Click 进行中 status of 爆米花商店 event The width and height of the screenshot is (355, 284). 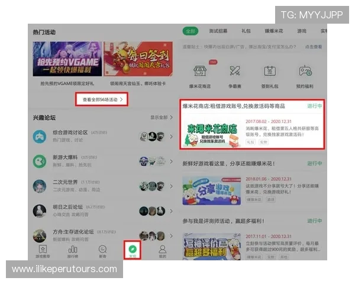pos(315,106)
